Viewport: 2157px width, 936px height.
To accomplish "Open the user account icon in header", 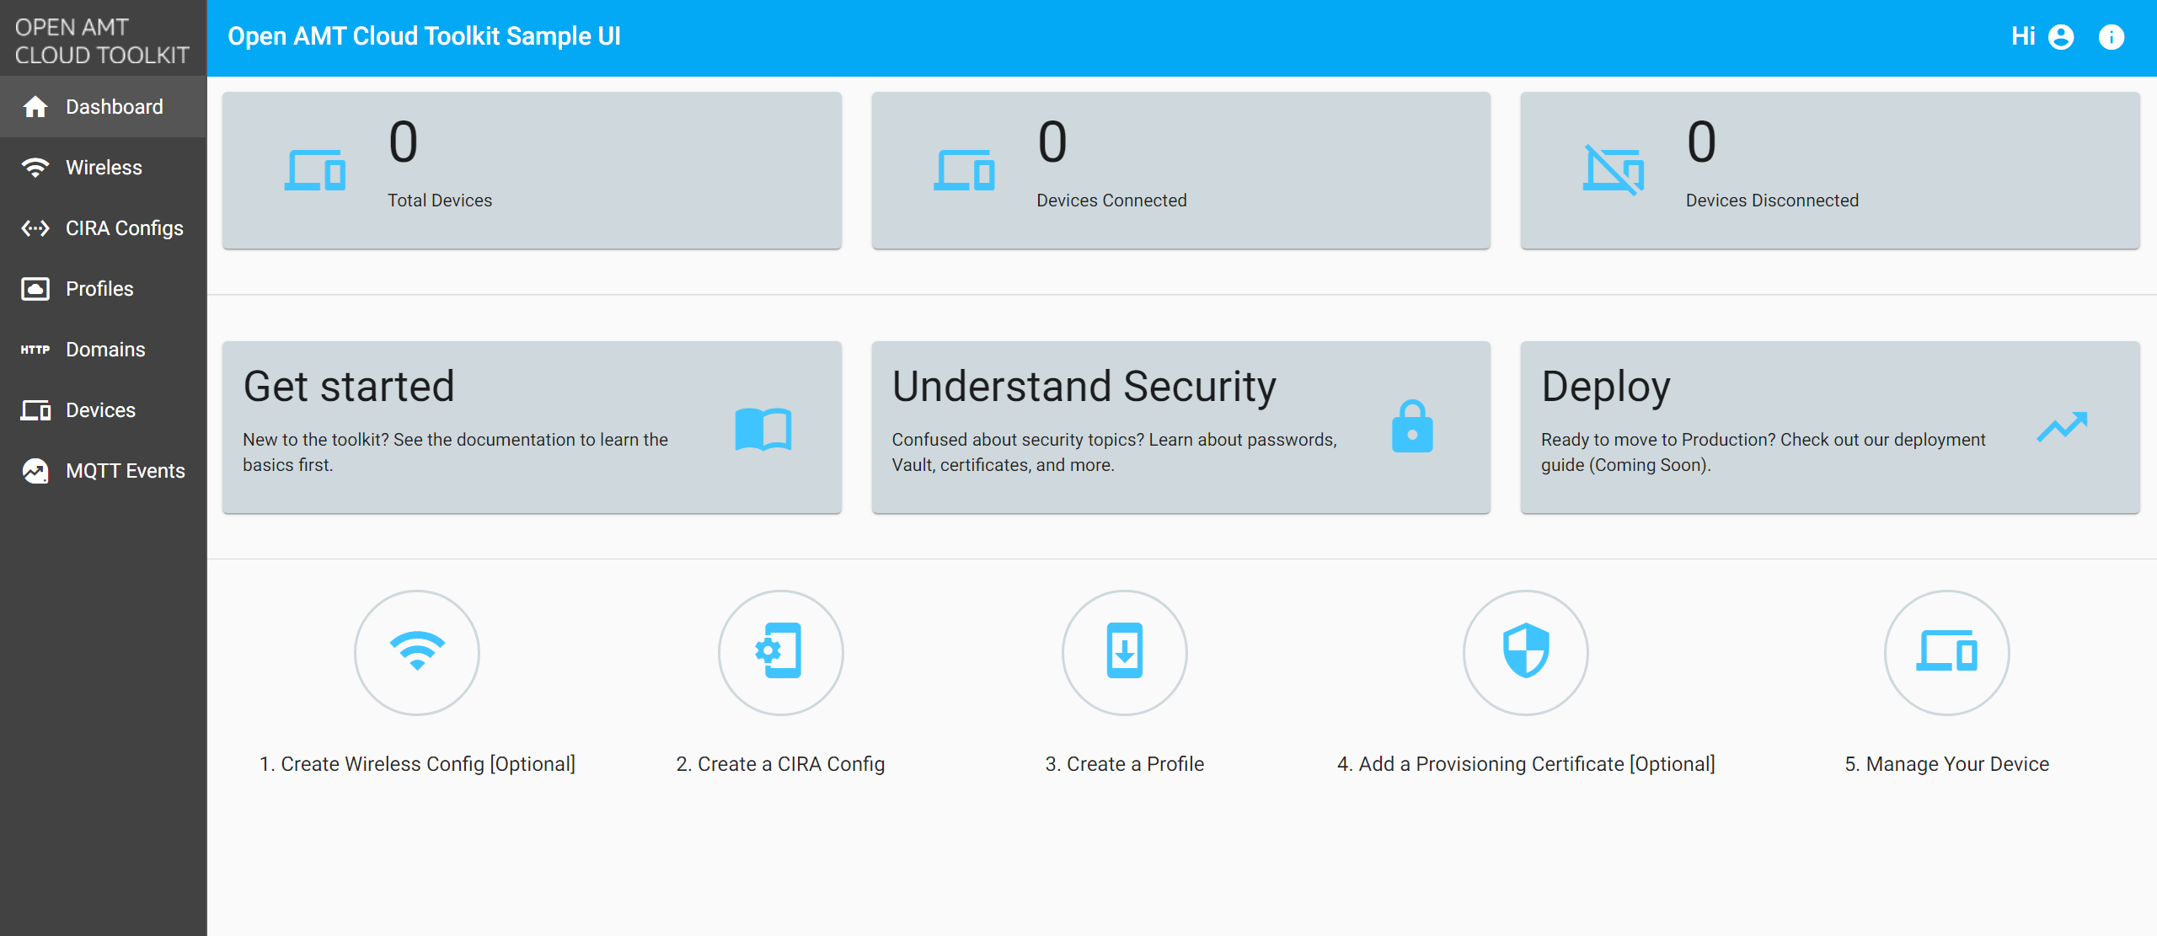I will click(2061, 37).
